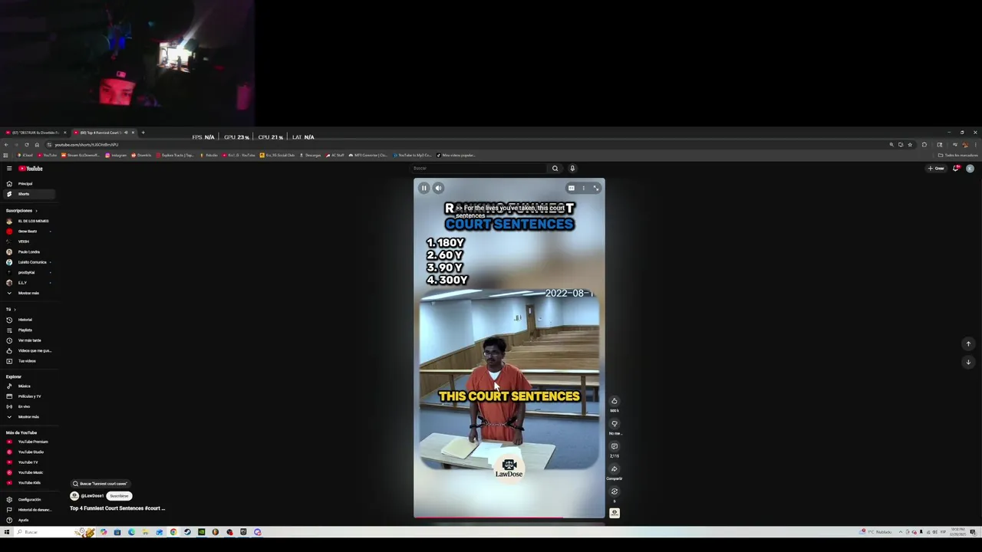Expand the Tú section arrow
982x552 pixels.
click(x=15, y=310)
